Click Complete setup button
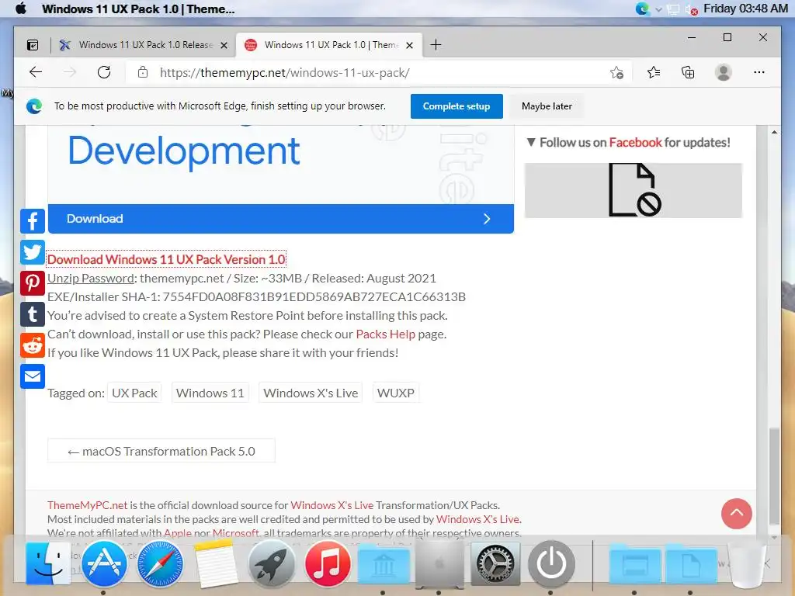This screenshot has height=596, width=795. pos(457,106)
